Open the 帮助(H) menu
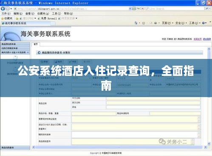 click(x=68, y=14)
